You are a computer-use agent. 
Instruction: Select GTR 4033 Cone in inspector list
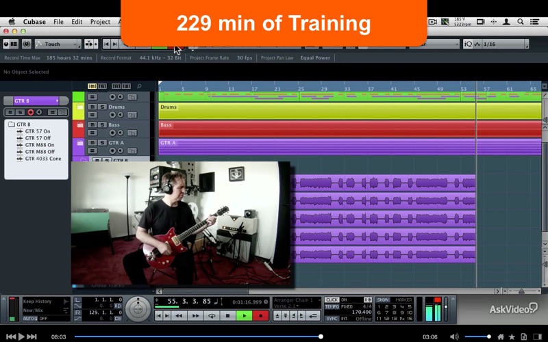click(x=43, y=159)
